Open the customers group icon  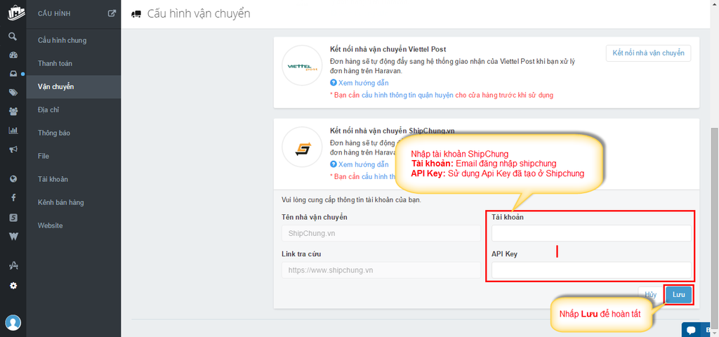click(x=13, y=112)
